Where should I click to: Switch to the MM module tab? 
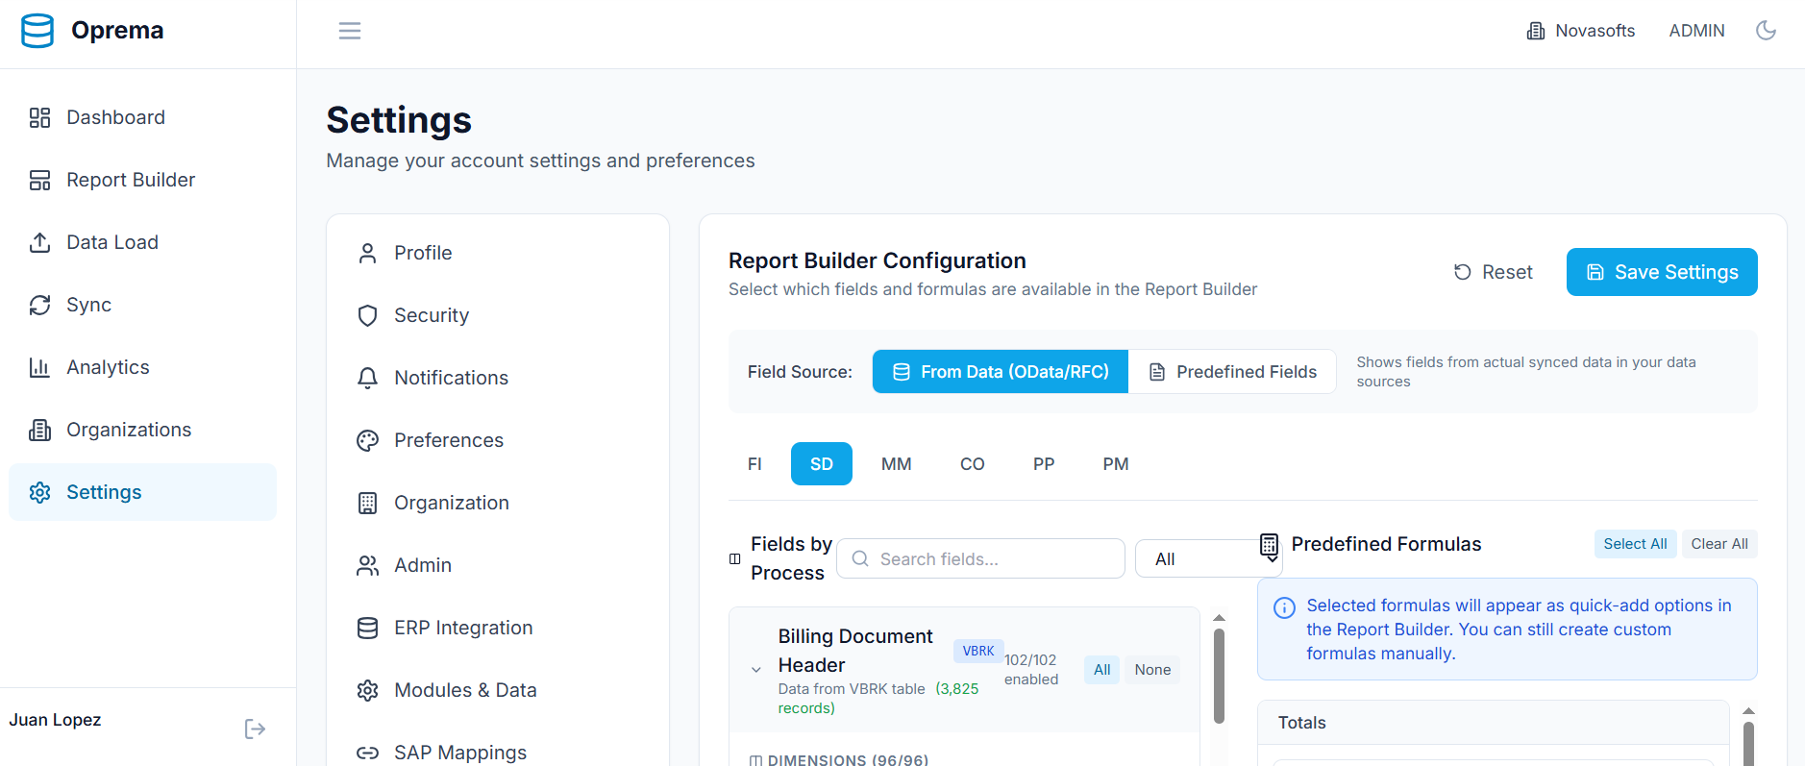pyautogui.click(x=897, y=464)
